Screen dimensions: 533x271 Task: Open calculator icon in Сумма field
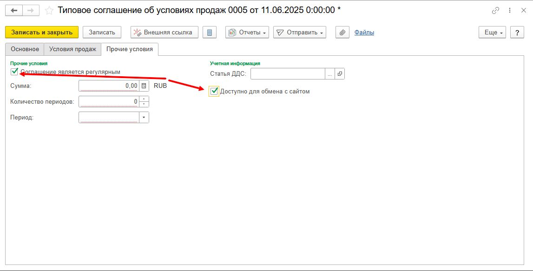point(144,86)
